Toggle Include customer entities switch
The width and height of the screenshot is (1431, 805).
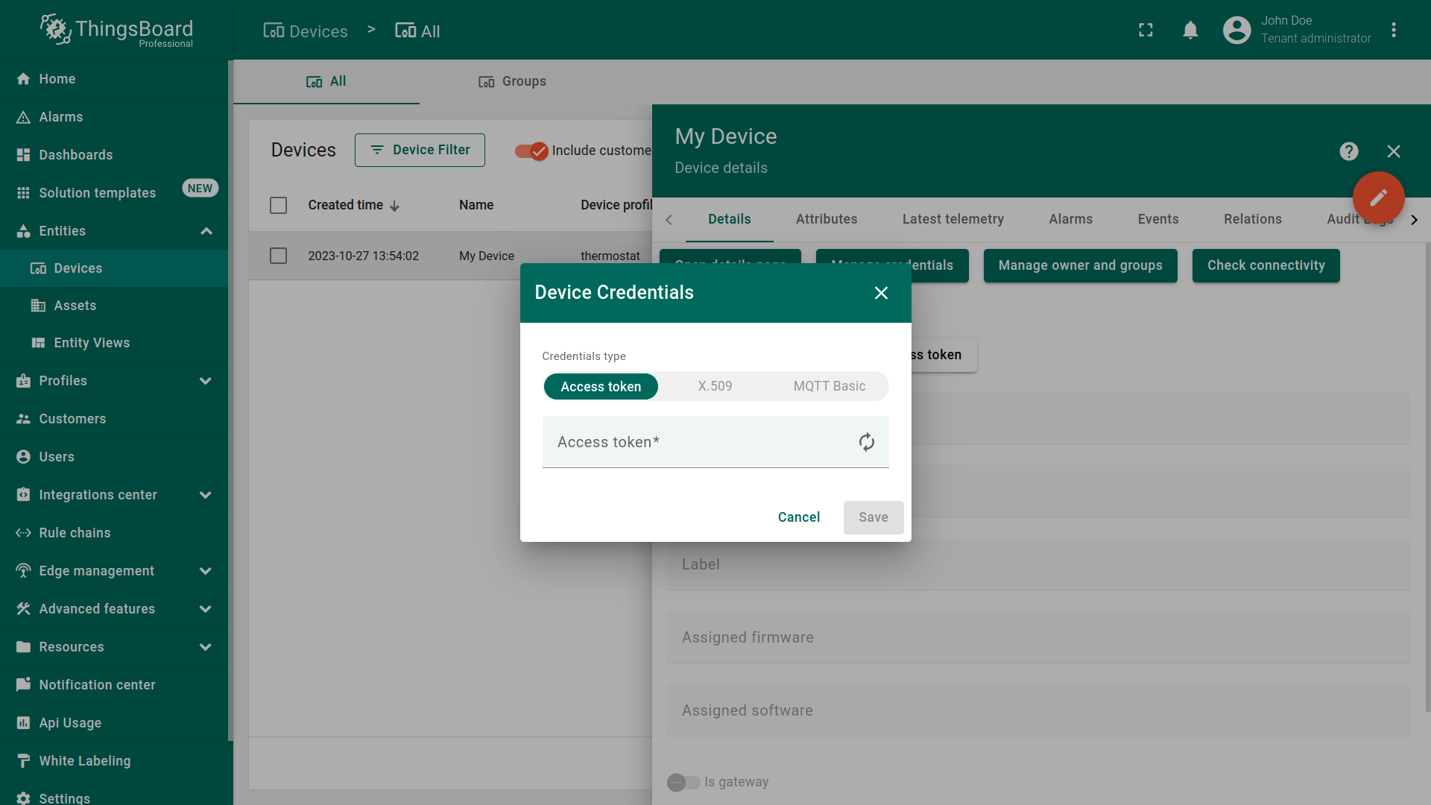[x=531, y=151]
